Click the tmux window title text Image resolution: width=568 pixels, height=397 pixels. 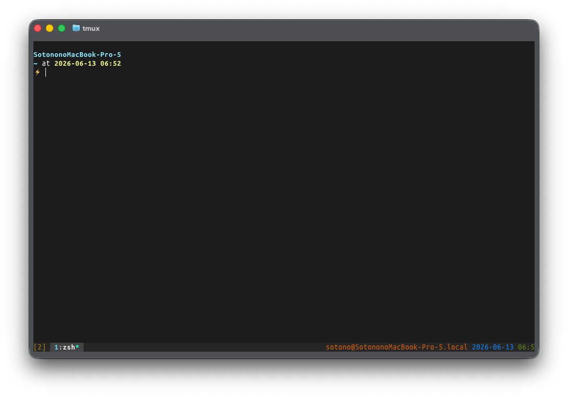(x=91, y=28)
